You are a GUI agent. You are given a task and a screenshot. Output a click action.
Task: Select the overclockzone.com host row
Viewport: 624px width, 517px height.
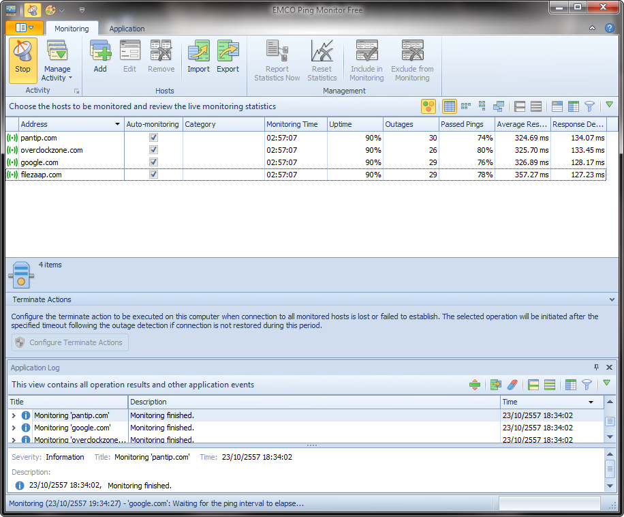click(52, 150)
